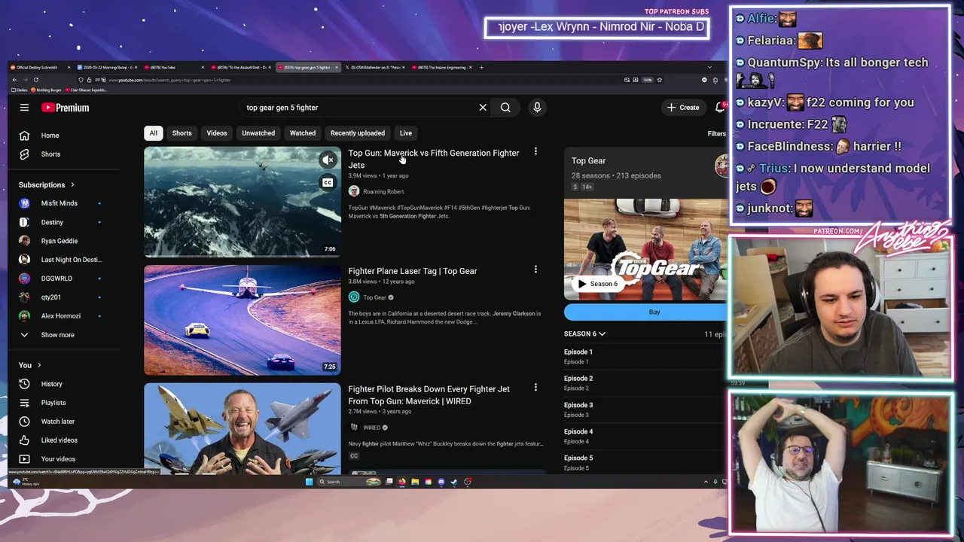Image resolution: width=964 pixels, height=542 pixels.
Task: Open Episode 3 of Top Gear
Action: (x=578, y=410)
